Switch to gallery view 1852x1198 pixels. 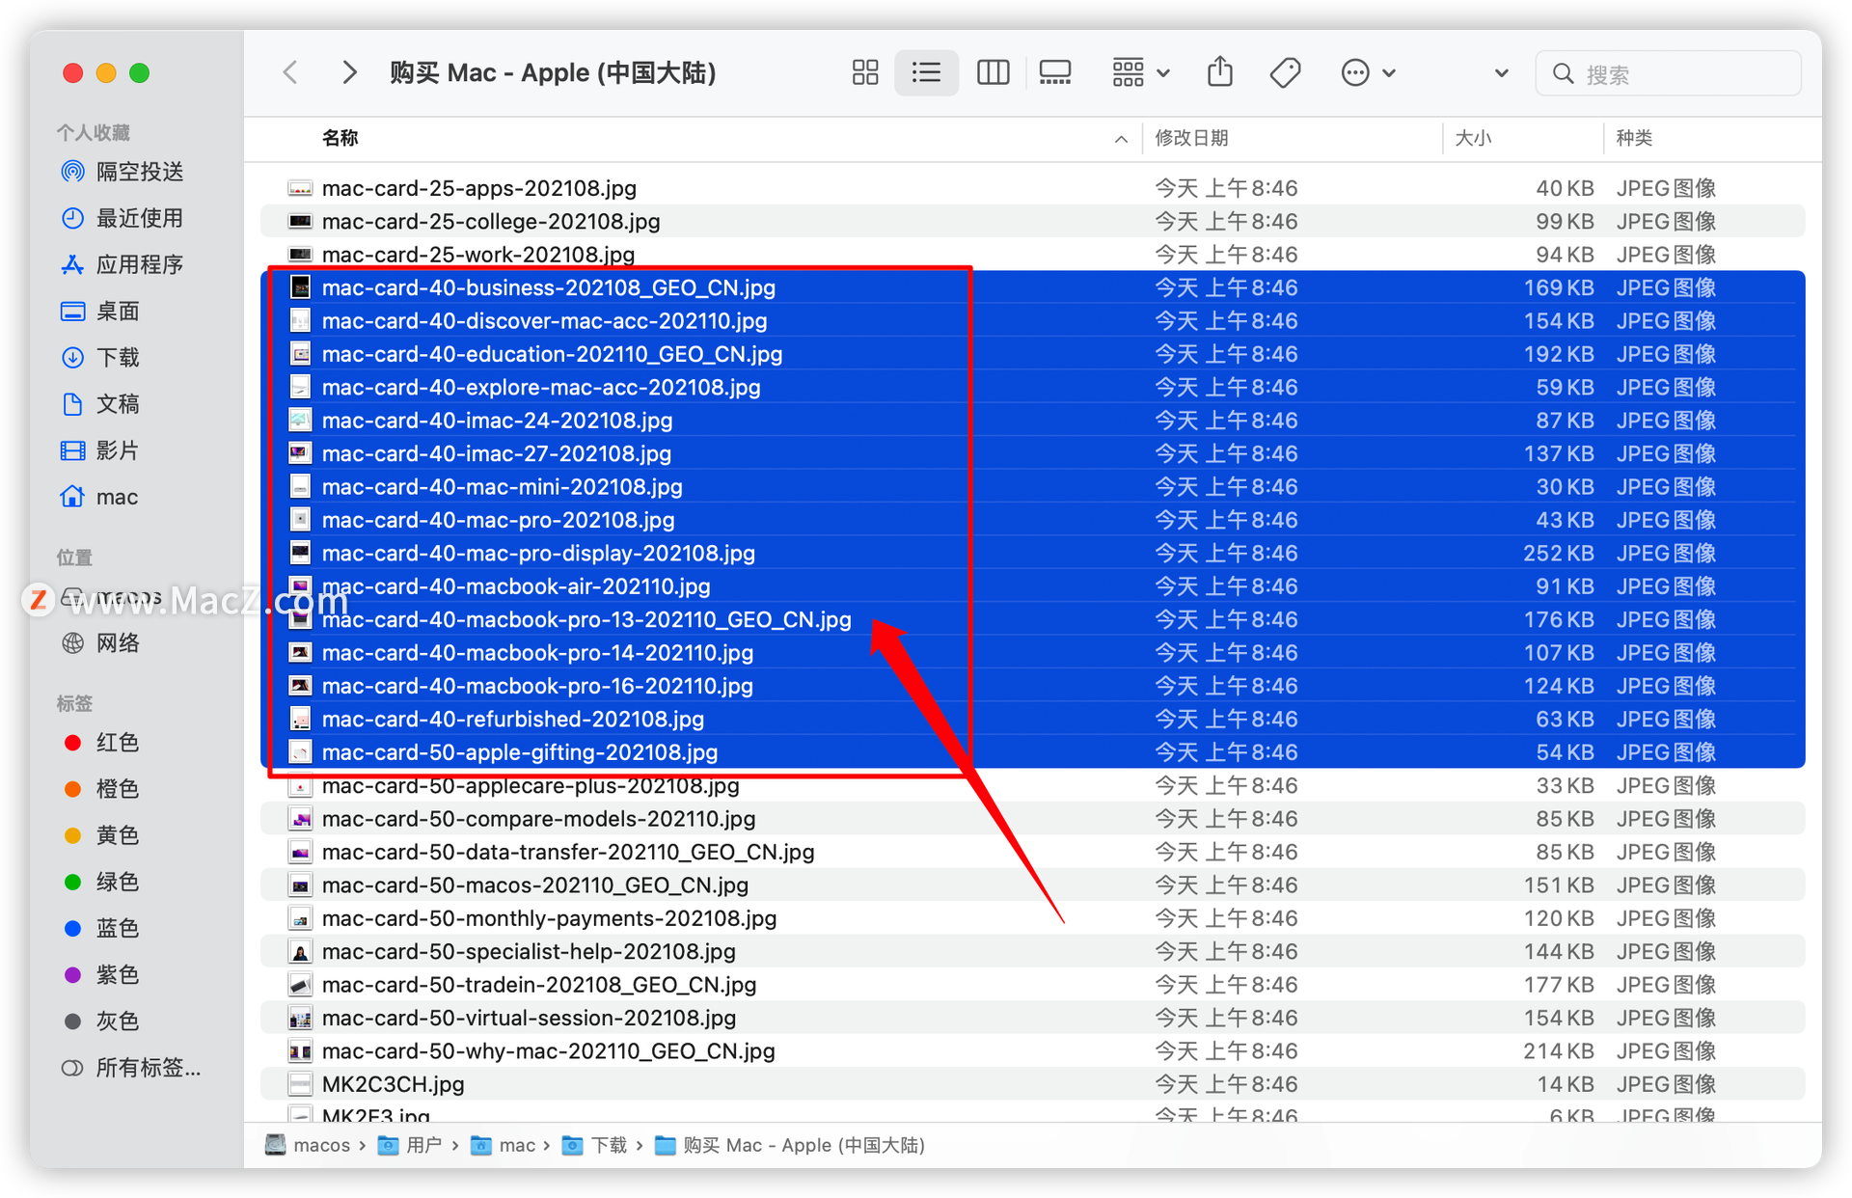(x=1055, y=72)
